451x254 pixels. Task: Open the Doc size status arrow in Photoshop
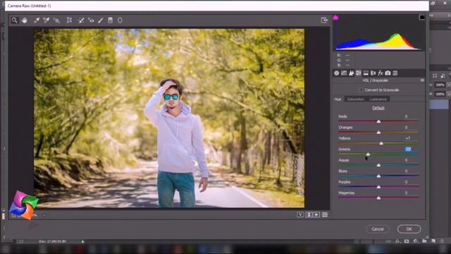[82, 241]
